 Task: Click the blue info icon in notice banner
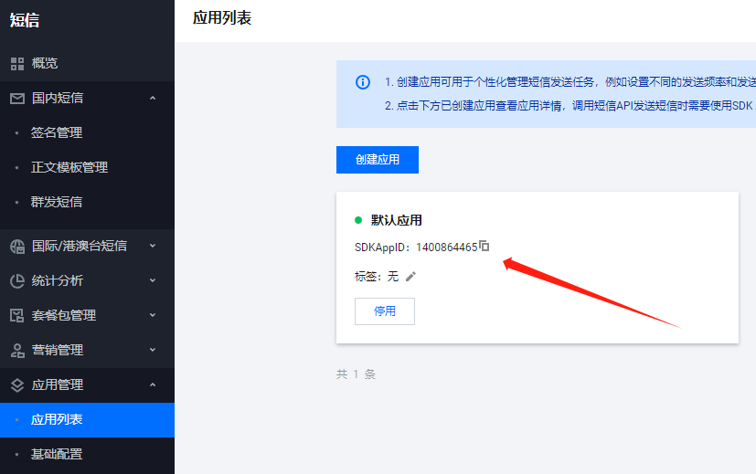coord(363,82)
